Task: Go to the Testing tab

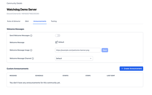Action: 54,21
